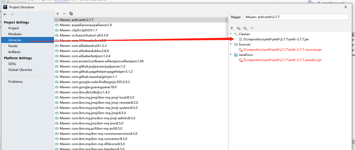Collapse the Classes node
355x150 pixels.
pyautogui.click(x=231, y=34)
